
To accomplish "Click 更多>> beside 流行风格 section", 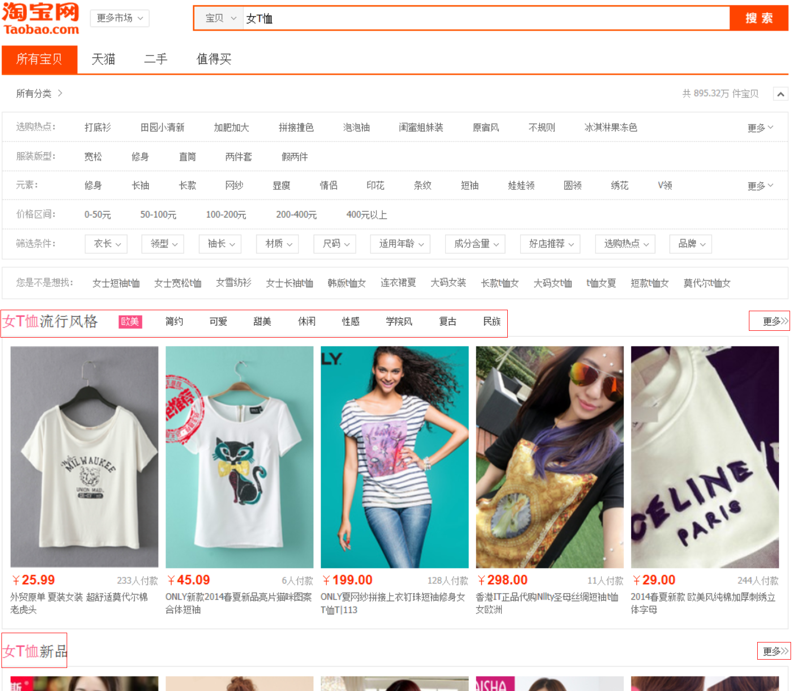I will 775,321.
